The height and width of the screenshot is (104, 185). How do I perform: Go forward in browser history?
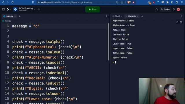coord(8,2)
